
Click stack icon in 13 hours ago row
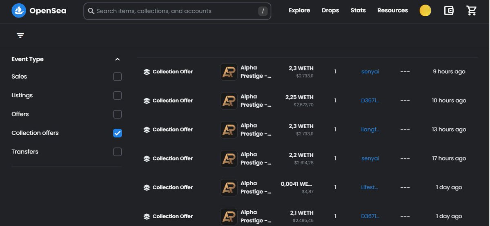pyautogui.click(x=147, y=129)
